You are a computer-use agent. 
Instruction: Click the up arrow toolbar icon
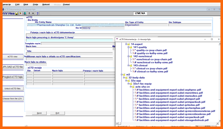click(x=29, y=13)
